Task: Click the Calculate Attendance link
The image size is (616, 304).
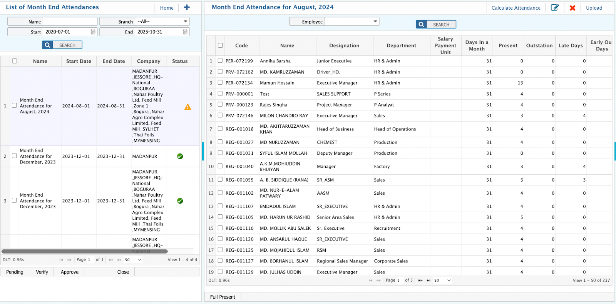Action: point(516,8)
